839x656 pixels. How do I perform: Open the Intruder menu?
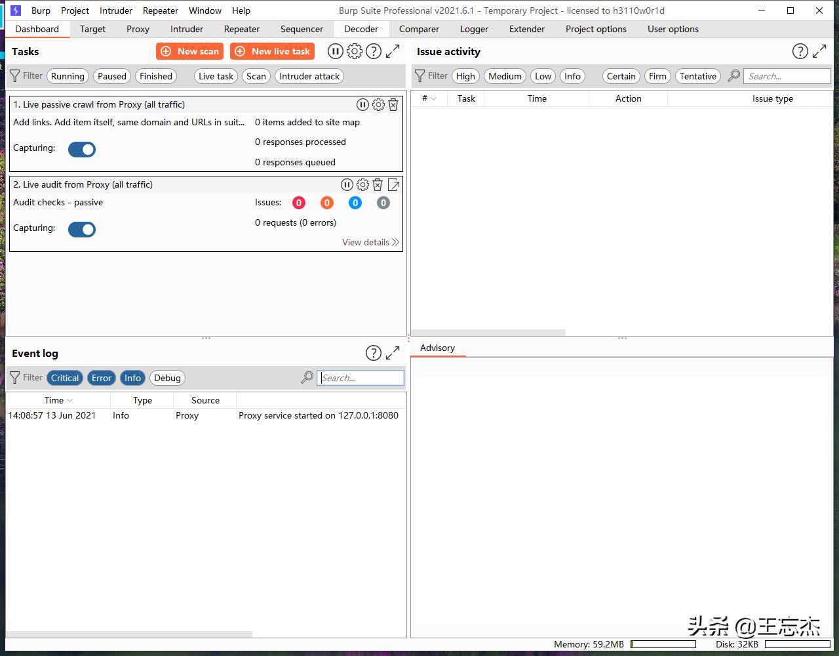(116, 10)
